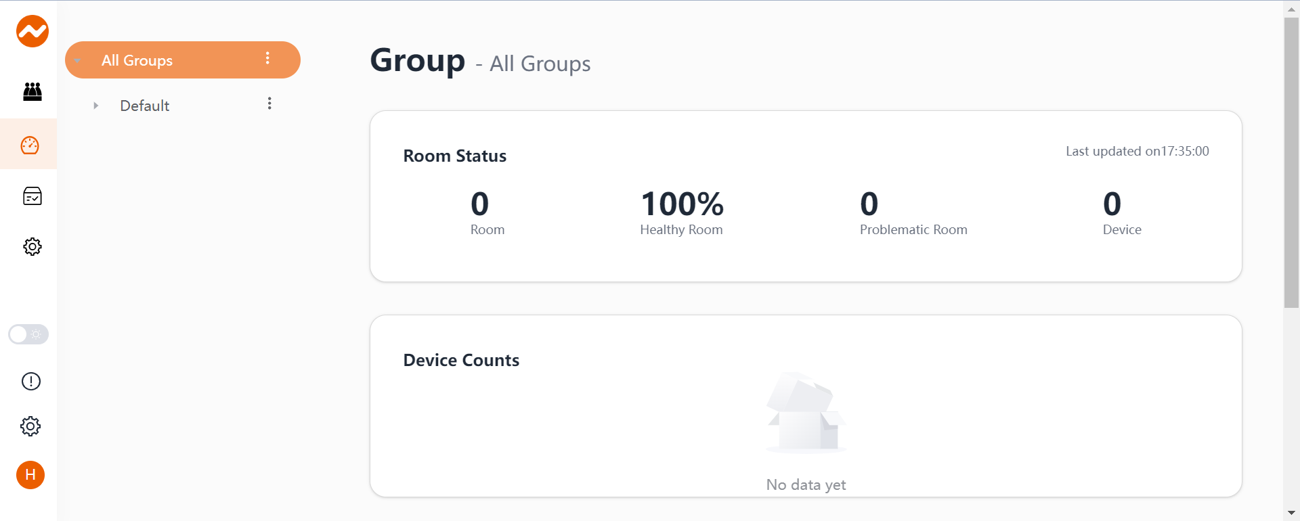Select the dashboard gauge icon
Screen dimensions: 1300x521
pos(30,145)
